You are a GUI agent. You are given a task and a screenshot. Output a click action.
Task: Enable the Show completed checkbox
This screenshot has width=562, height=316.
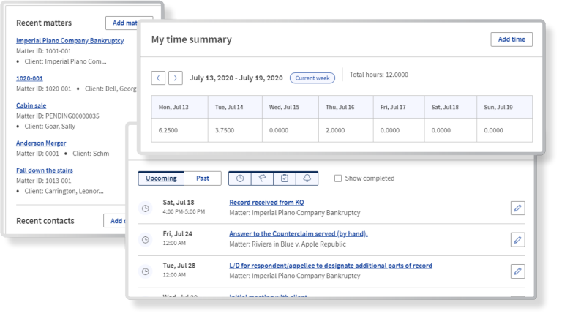(338, 178)
